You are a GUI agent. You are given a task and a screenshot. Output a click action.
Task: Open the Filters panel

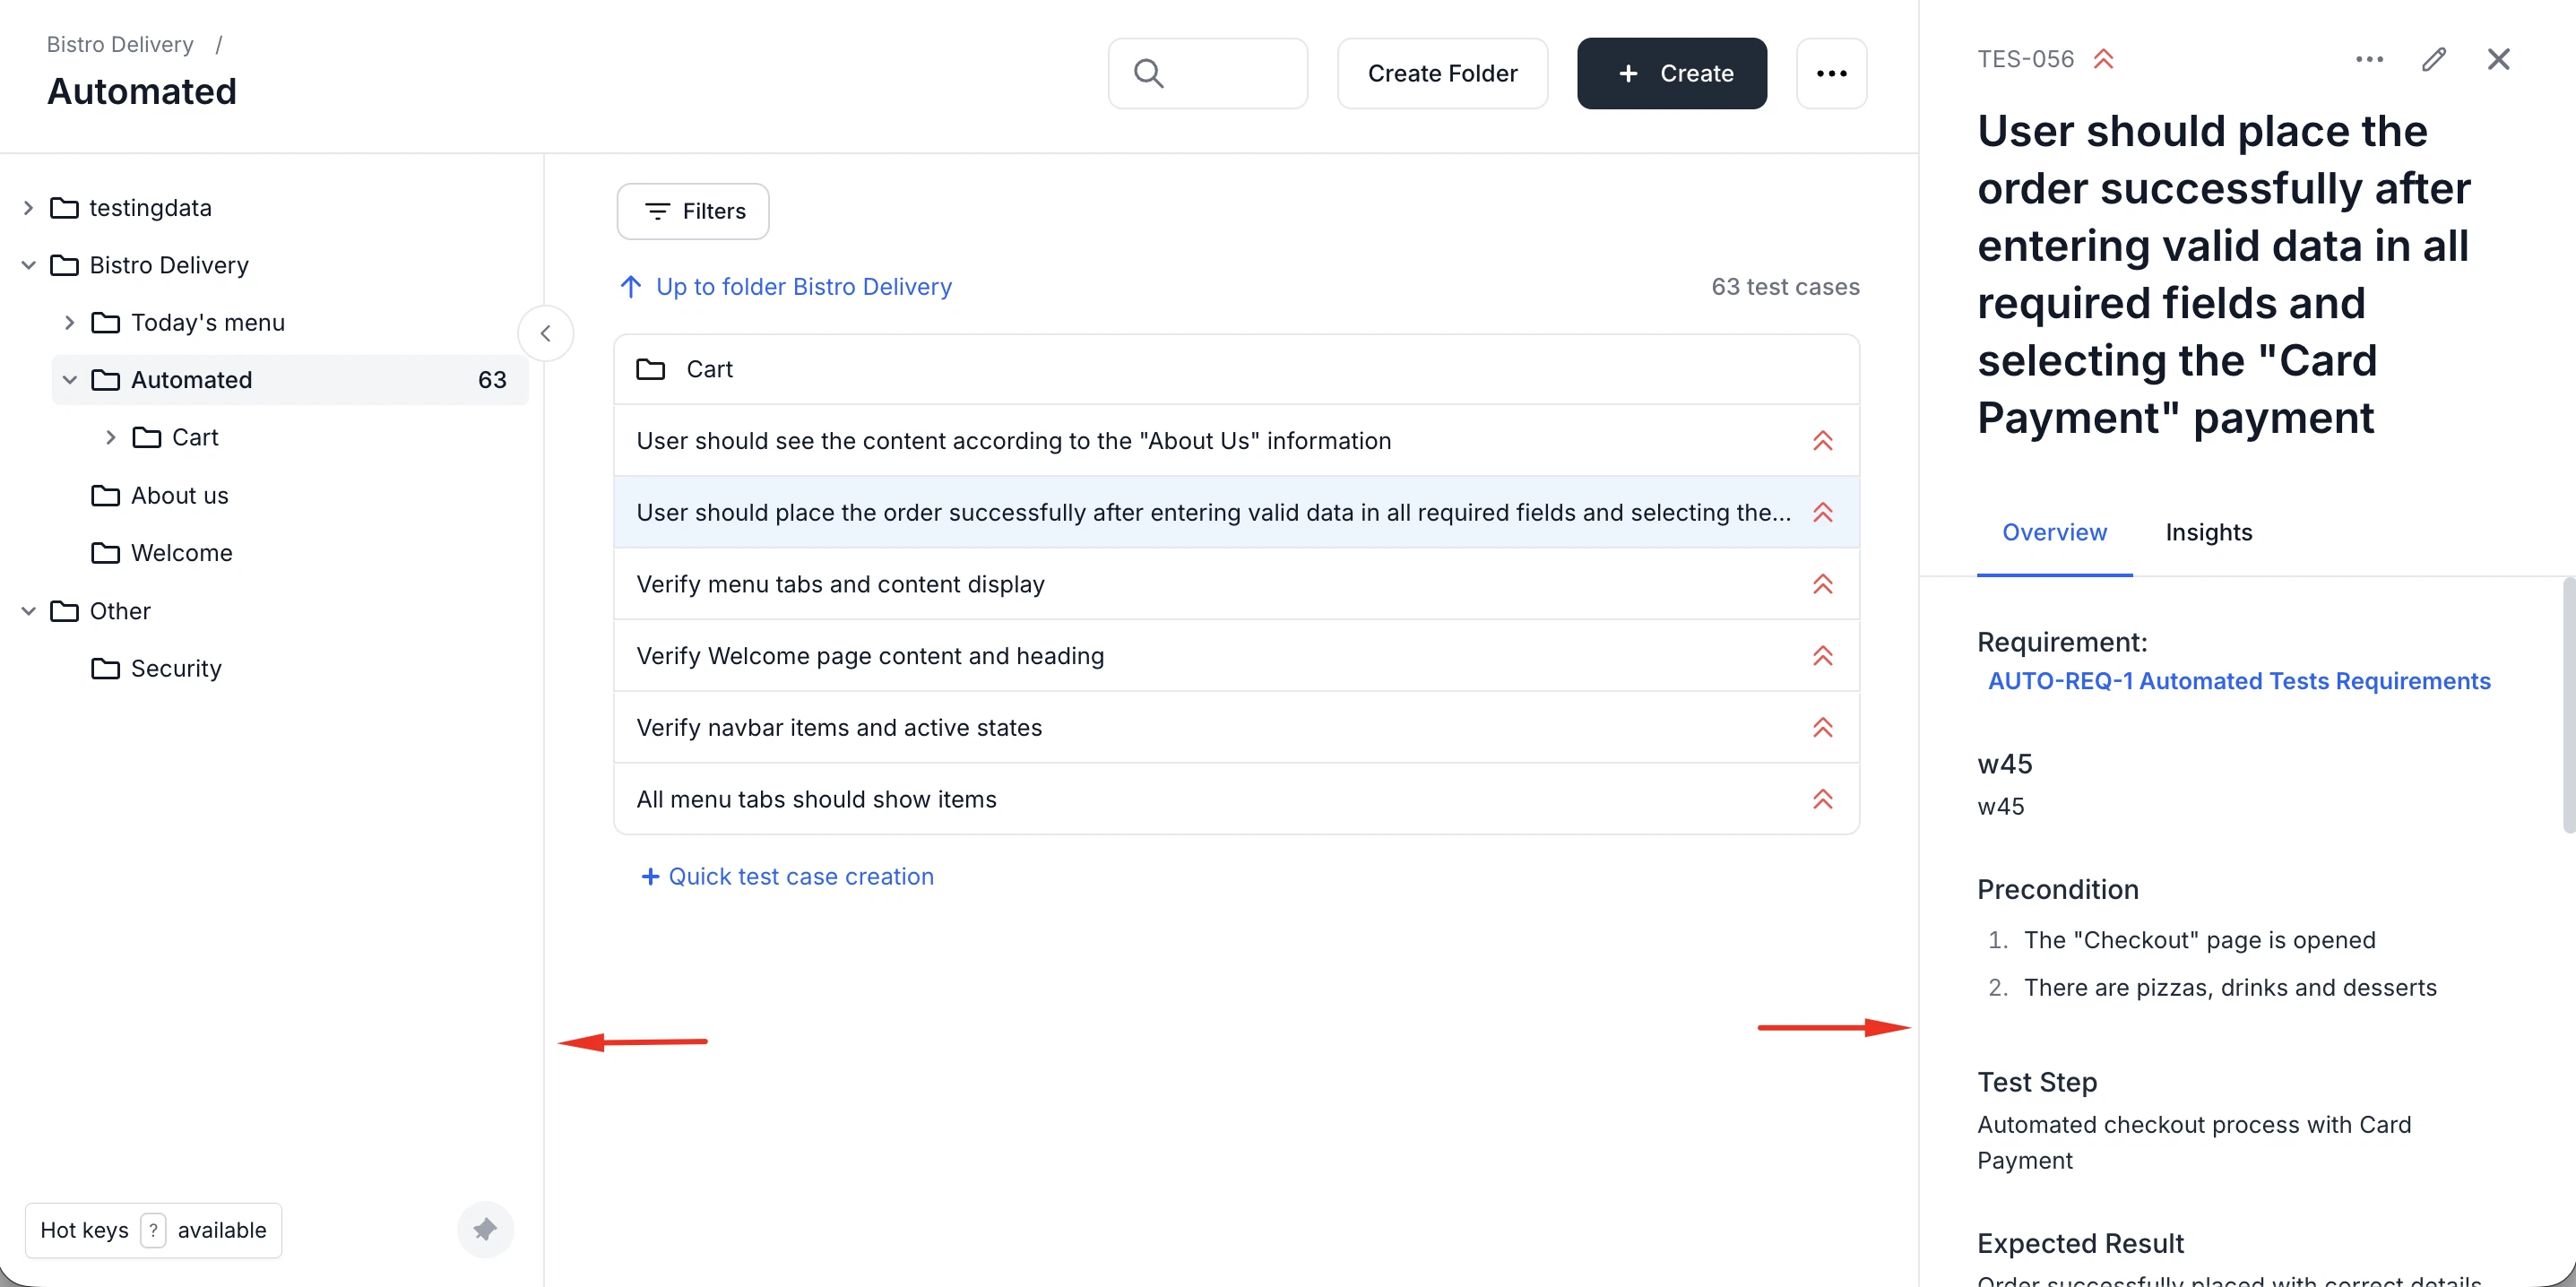click(x=692, y=211)
